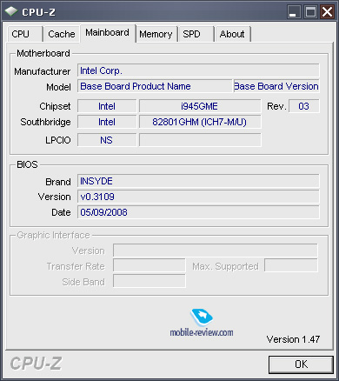This screenshot has width=339, height=381.
Task: Click the Graphic Interface group heading
Action: click(54, 235)
